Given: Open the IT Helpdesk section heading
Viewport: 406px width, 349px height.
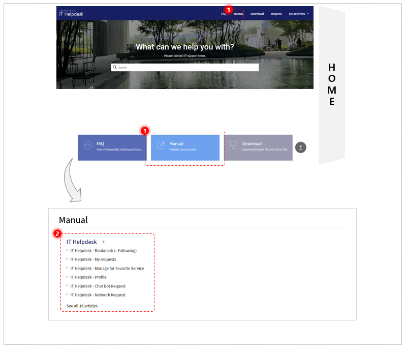Looking at the screenshot, I should 82,242.
